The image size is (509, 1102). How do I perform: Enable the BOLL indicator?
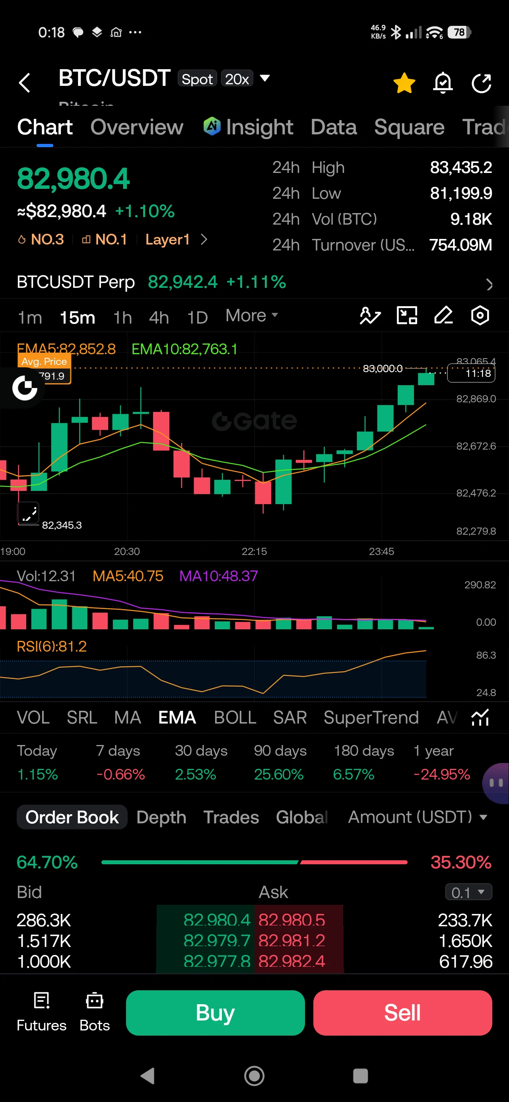tap(235, 718)
